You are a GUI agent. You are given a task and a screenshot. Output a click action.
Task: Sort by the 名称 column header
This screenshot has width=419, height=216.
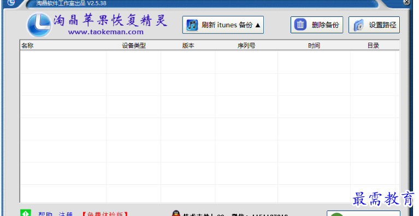27,45
